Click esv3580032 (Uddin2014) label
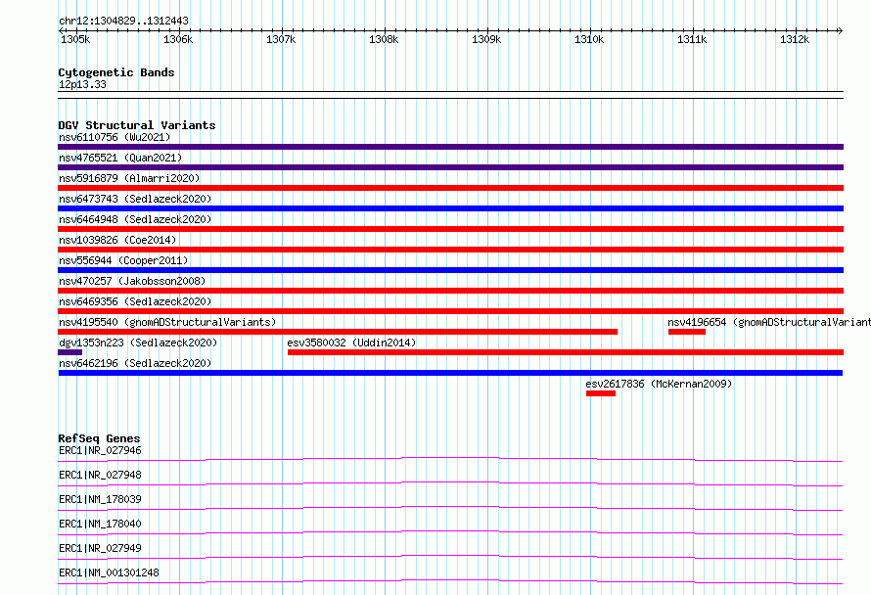 (x=351, y=343)
